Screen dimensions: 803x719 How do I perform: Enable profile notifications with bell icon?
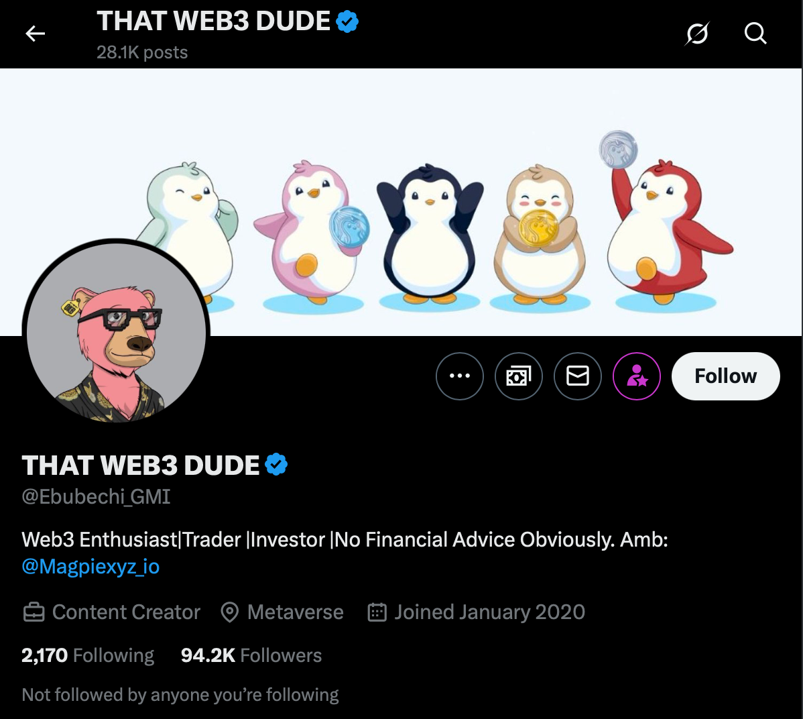(x=636, y=376)
